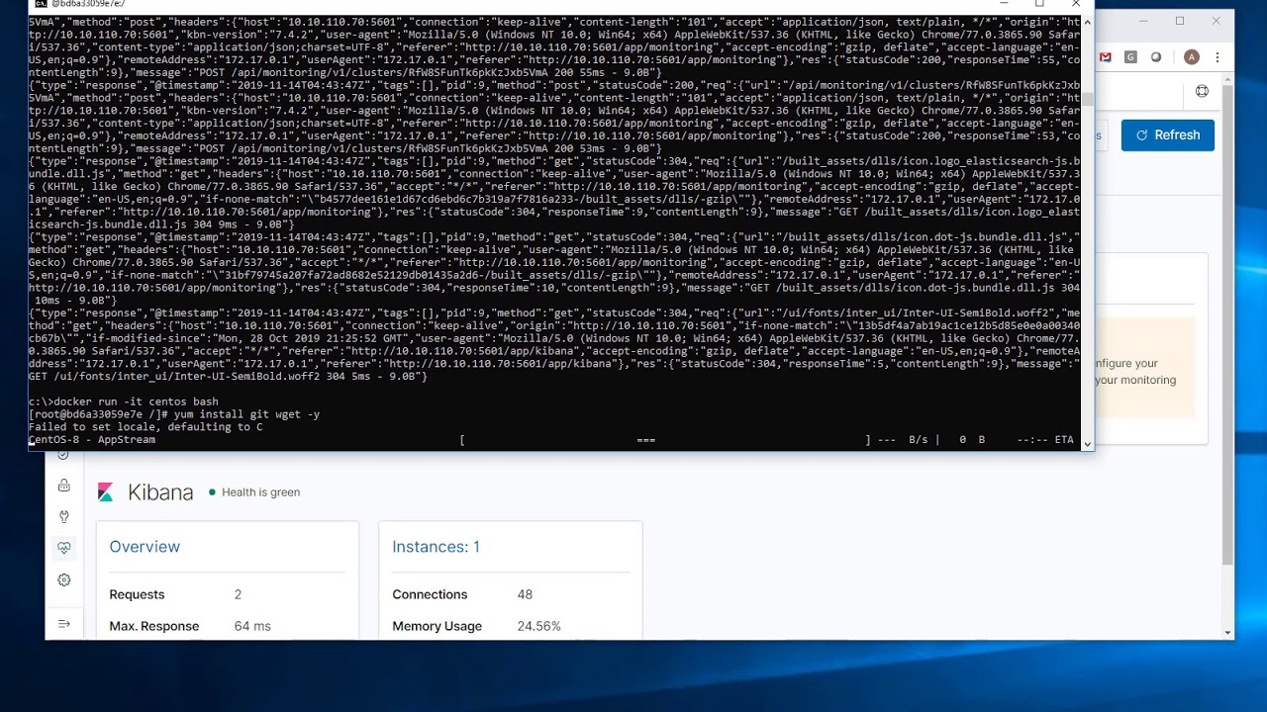Click the terminal scrollbar up arrow
1267x712 pixels.
pos(1088,21)
